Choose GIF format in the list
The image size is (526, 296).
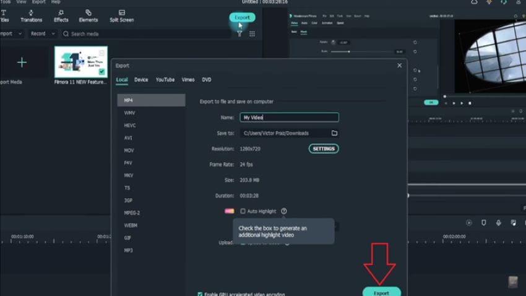point(151,238)
